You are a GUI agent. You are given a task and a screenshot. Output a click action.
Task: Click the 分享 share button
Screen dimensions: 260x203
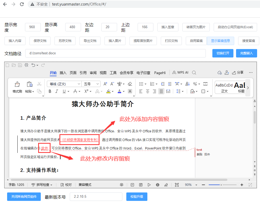[238, 72]
